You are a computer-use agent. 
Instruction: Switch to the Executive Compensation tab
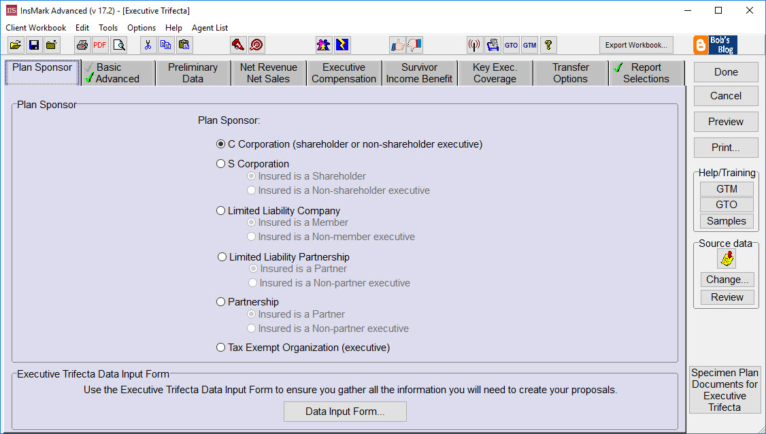[344, 72]
